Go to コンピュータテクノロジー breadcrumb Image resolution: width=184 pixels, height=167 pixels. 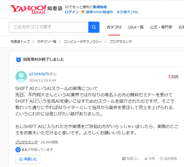click(x=83, y=41)
